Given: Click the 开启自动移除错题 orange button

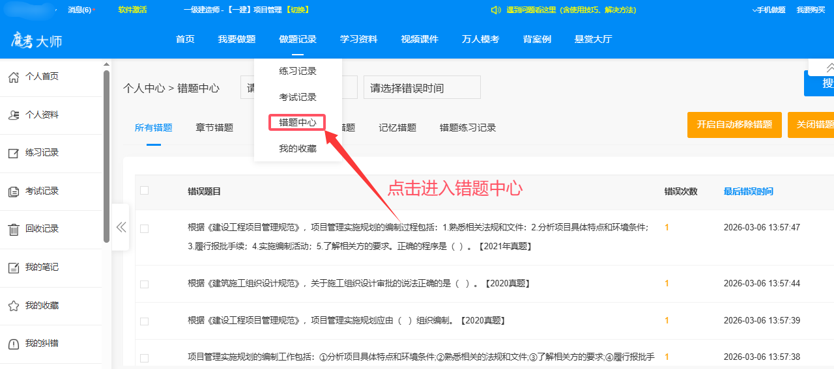Looking at the screenshot, I should [734, 125].
